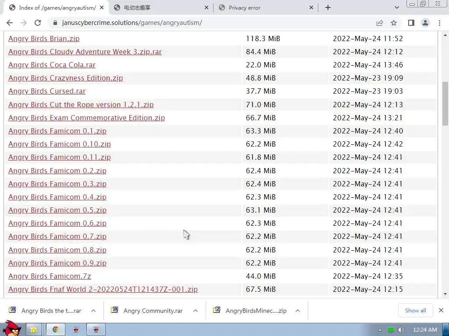Close the Index of /games/angryautism tab
This screenshot has height=336, width=449.
[x=102, y=8]
